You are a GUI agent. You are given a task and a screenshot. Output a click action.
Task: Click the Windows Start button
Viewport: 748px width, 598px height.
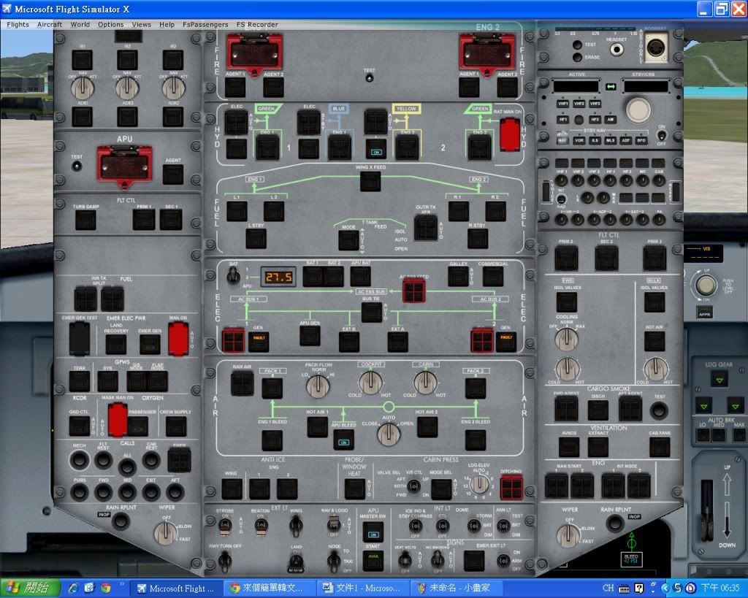click(x=30, y=588)
